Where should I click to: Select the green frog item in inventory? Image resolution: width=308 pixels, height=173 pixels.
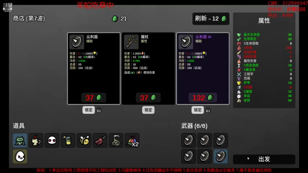click(x=20, y=140)
